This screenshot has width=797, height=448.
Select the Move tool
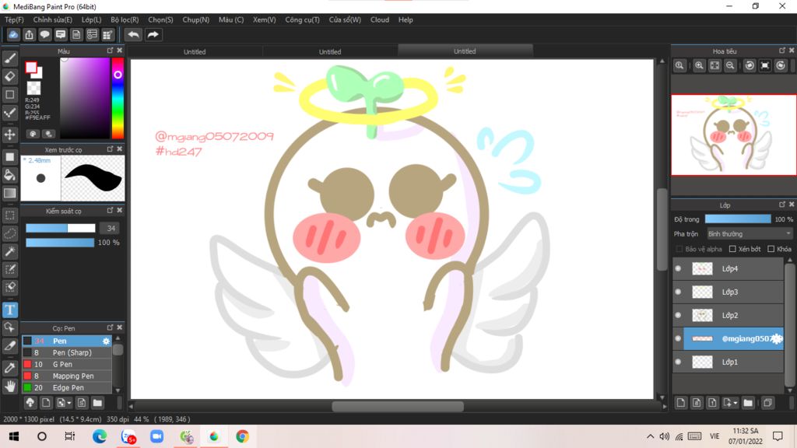tap(9, 135)
